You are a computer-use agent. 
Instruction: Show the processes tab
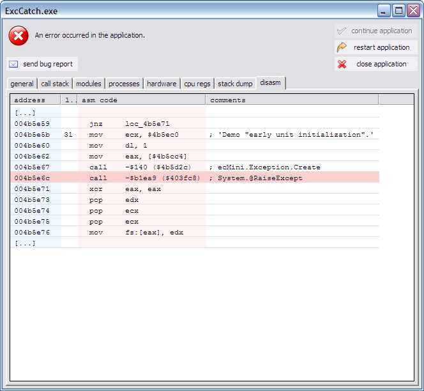124,84
